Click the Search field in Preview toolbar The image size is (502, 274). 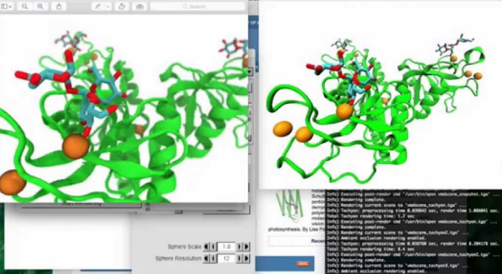point(197,6)
